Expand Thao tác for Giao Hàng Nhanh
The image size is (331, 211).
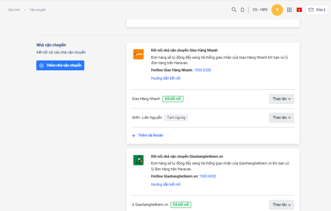tap(281, 99)
